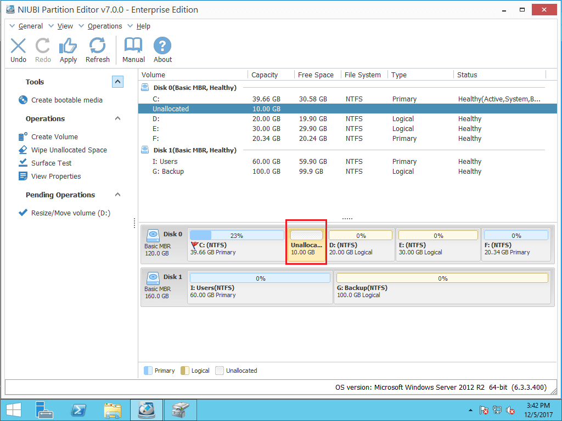Click the Undo toolbar icon
The width and height of the screenshot is (562, 421).
pos(18,46)
